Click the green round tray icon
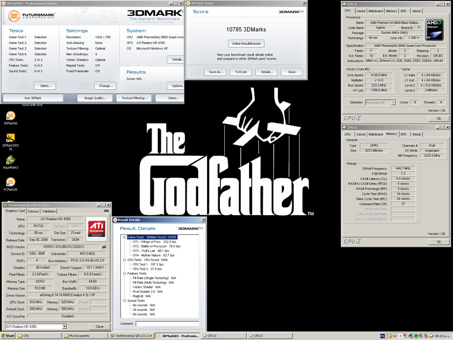 click(416, 336)
